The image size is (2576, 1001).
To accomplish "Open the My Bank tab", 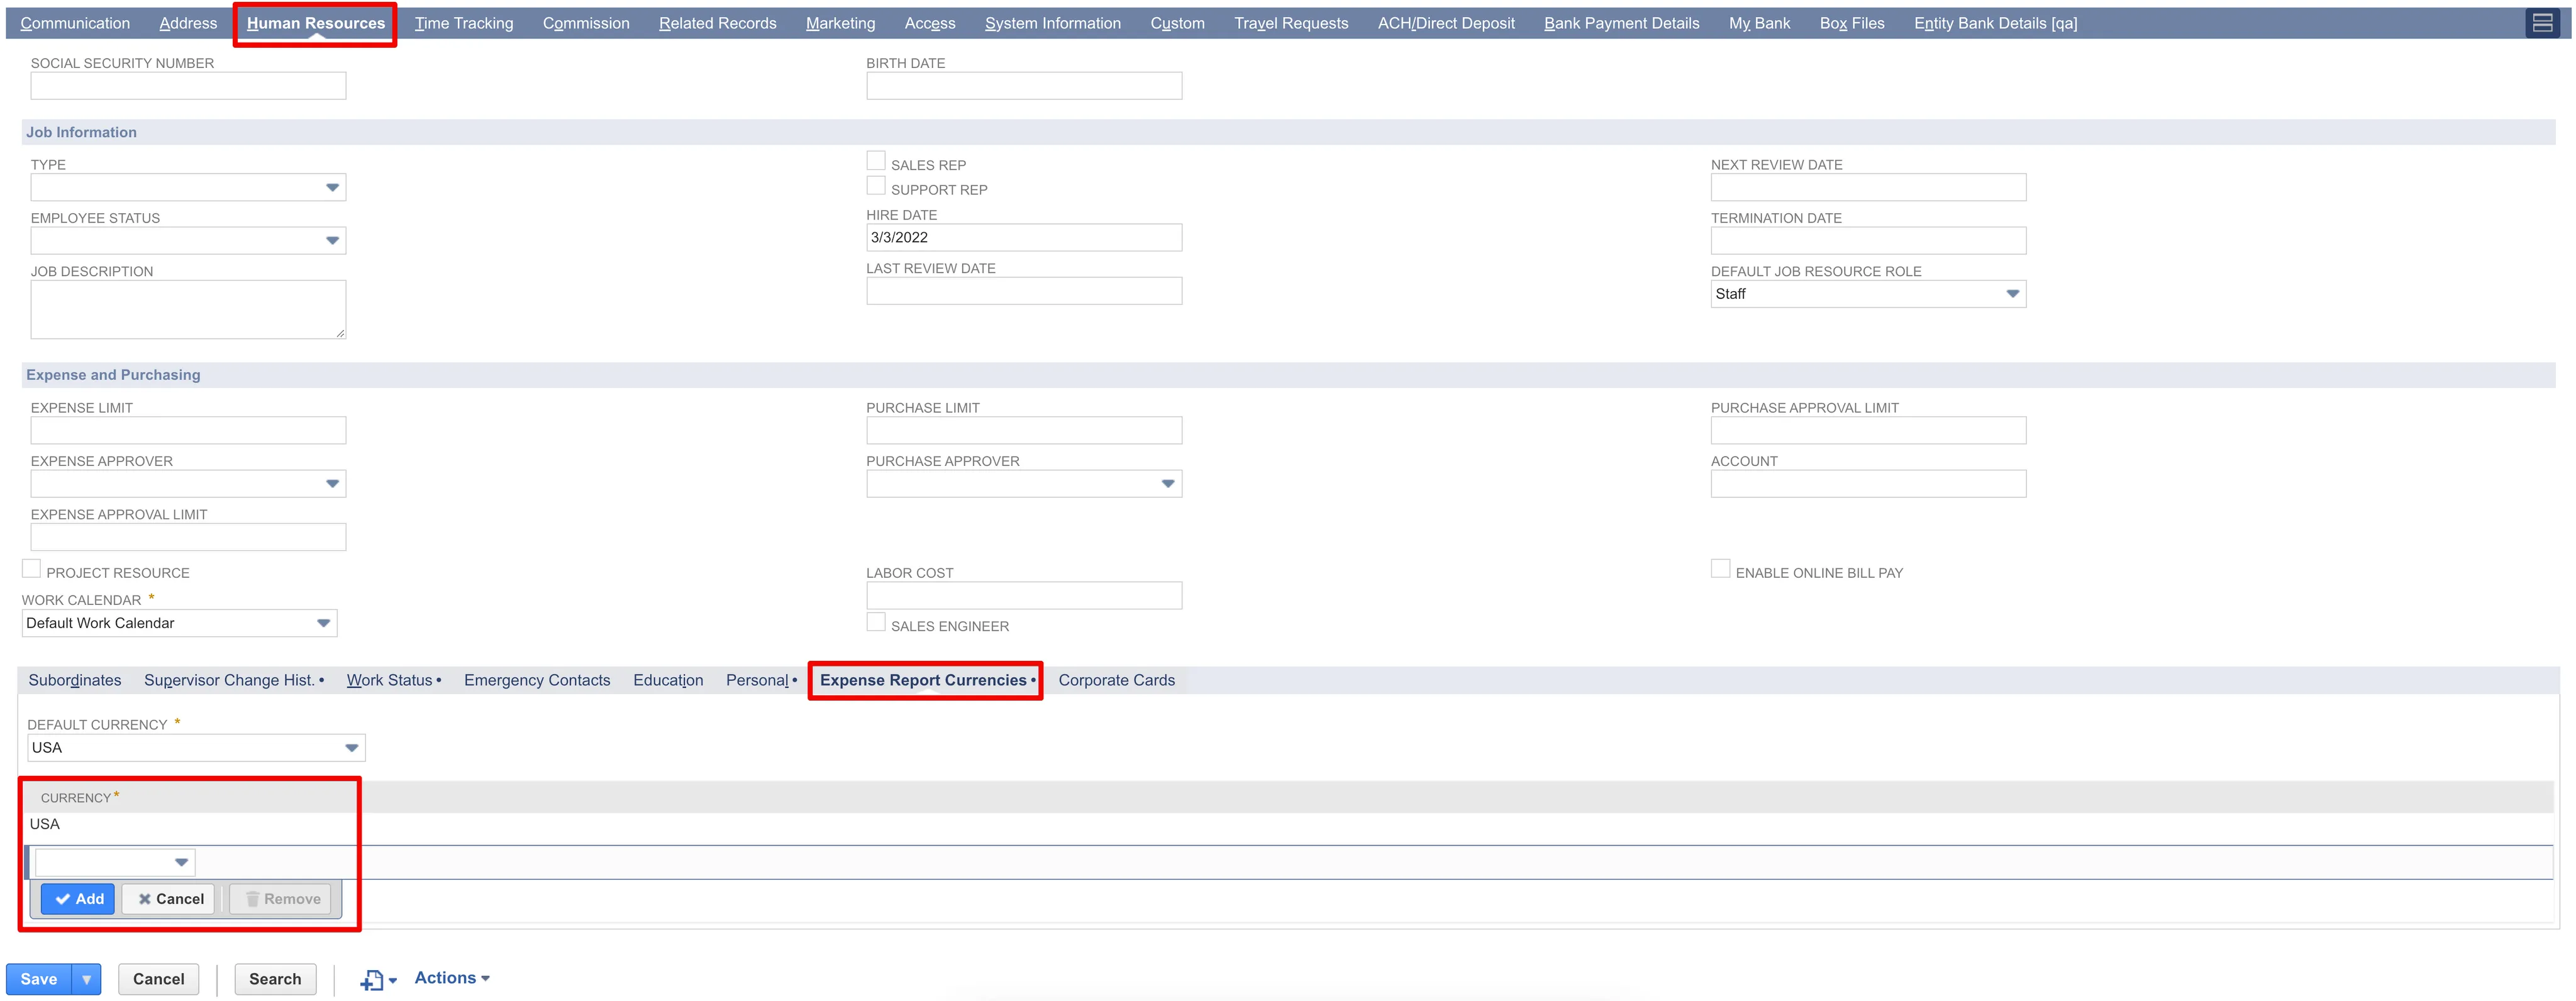I will click(x=1759, y=23).
